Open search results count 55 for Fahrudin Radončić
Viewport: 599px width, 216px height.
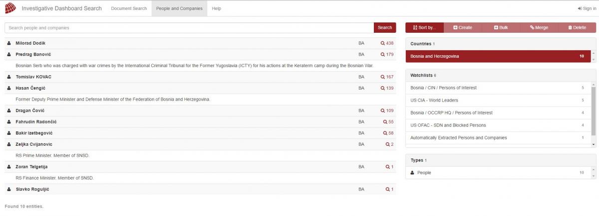[x=388, y=122]
